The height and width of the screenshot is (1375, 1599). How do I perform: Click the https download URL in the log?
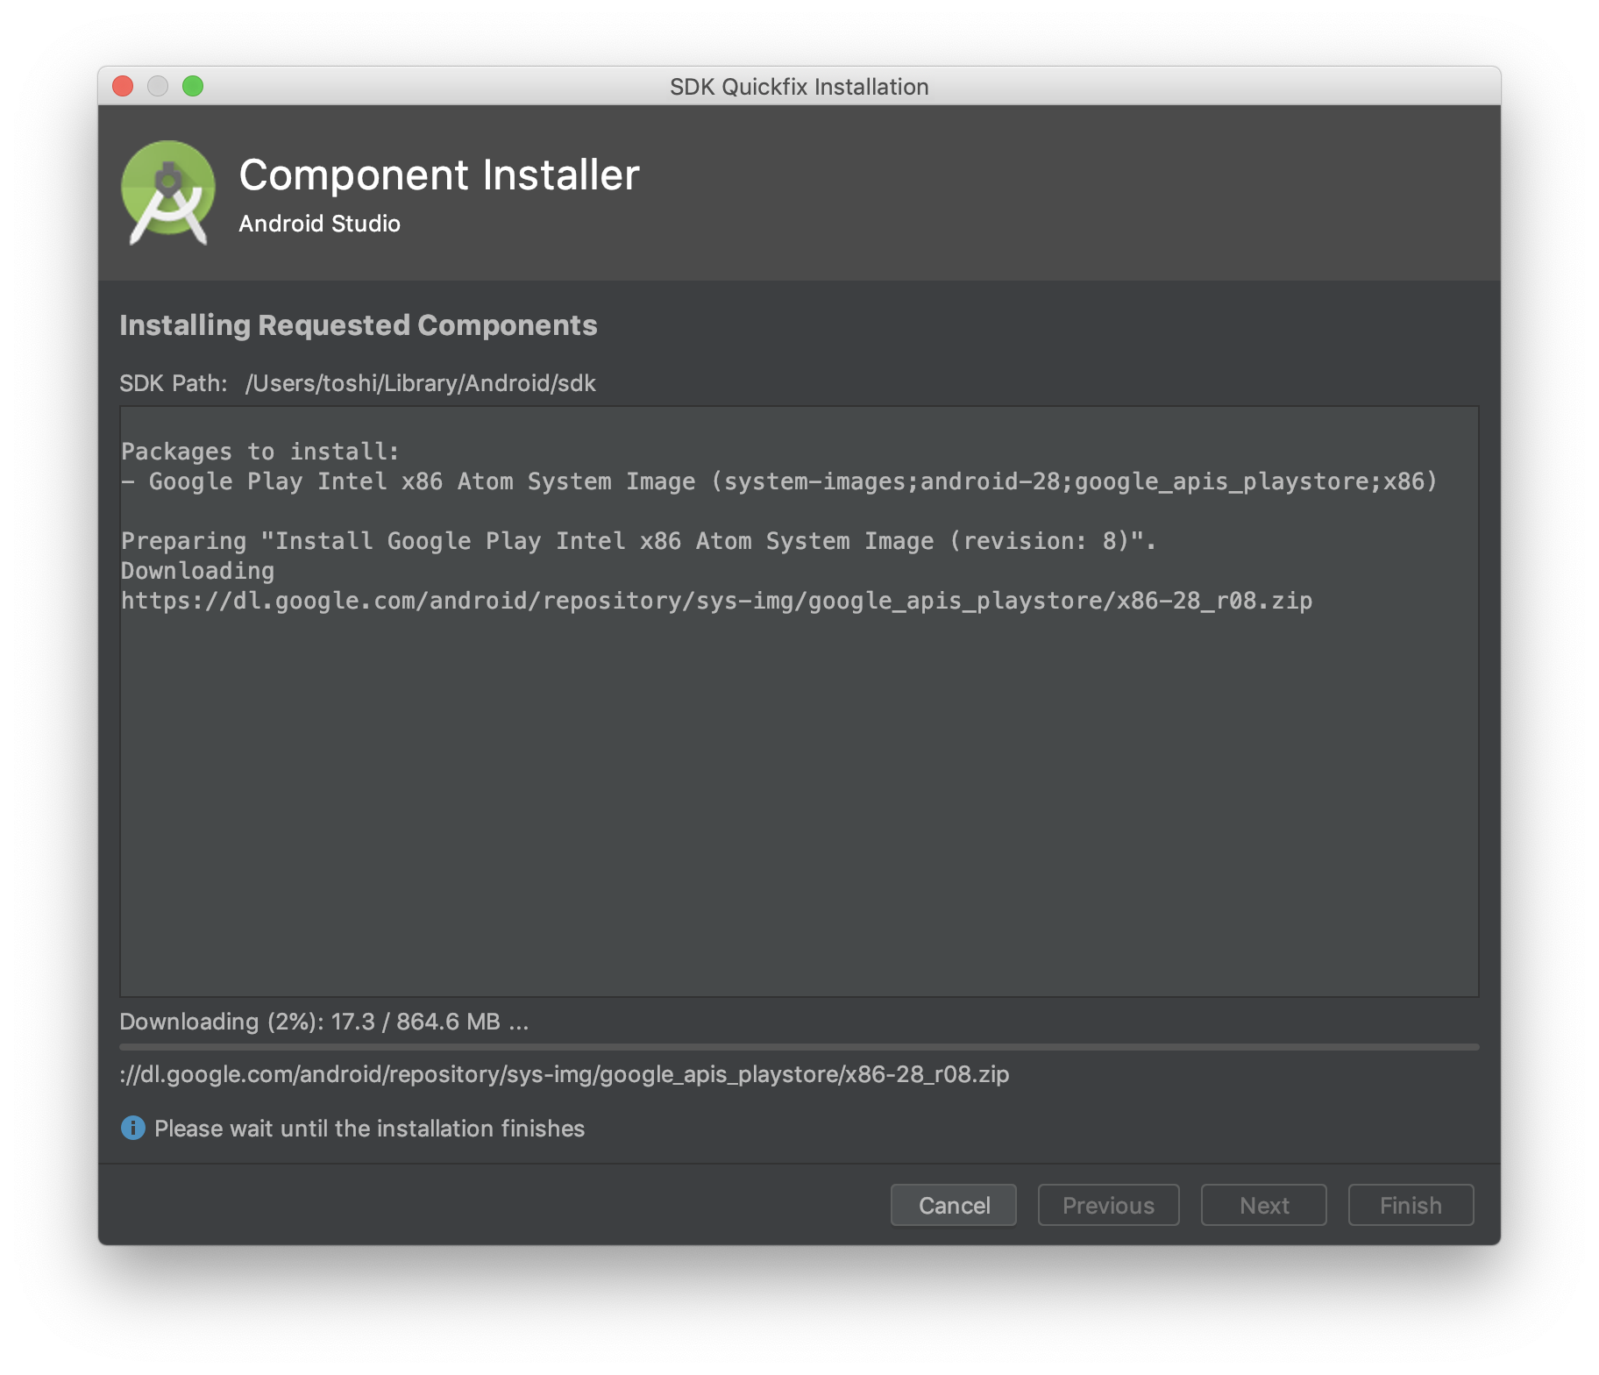coord(716,601)
